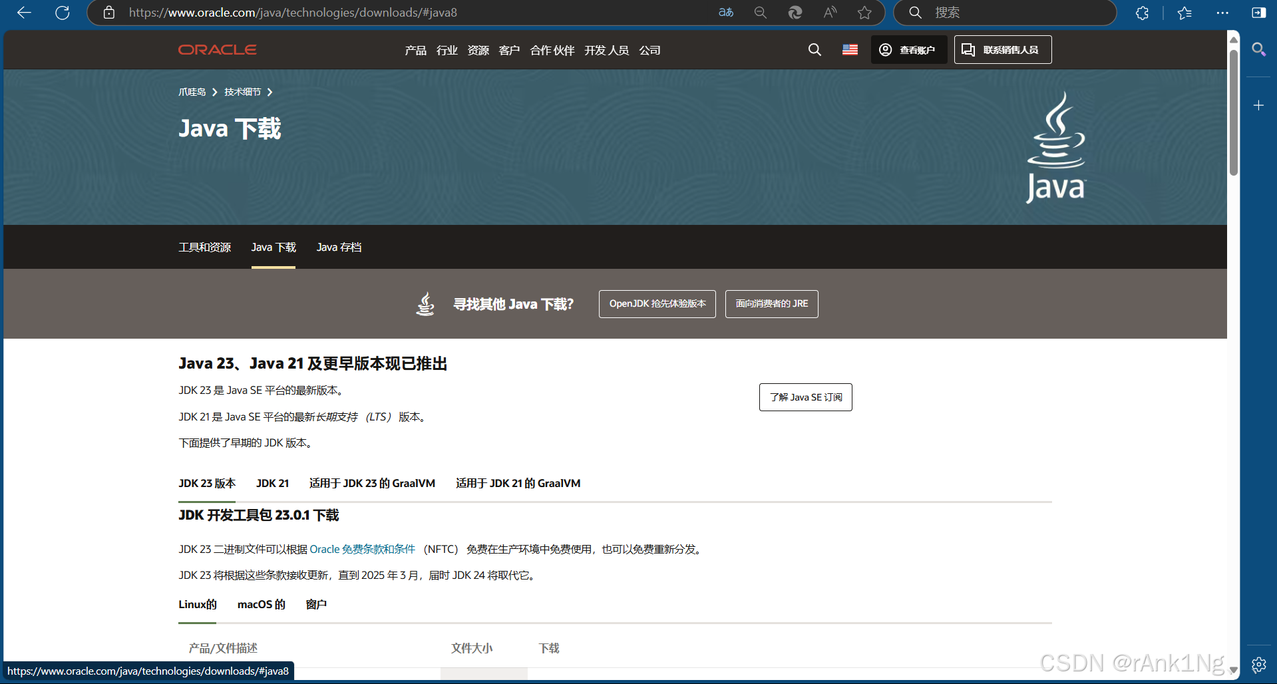This screenshot has width=1277, height=684.
Task: Open the Oracle site search icon
Action: click(815, 49)
